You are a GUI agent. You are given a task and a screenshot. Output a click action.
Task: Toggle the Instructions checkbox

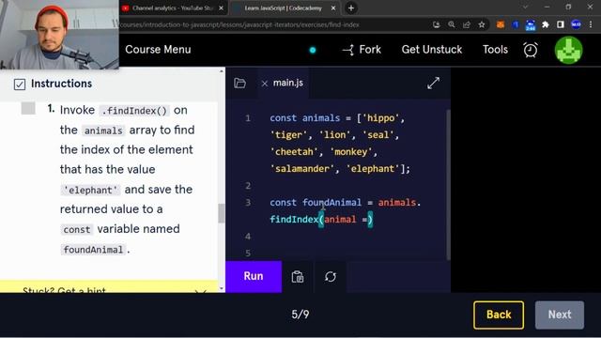(x=20, y=84)
